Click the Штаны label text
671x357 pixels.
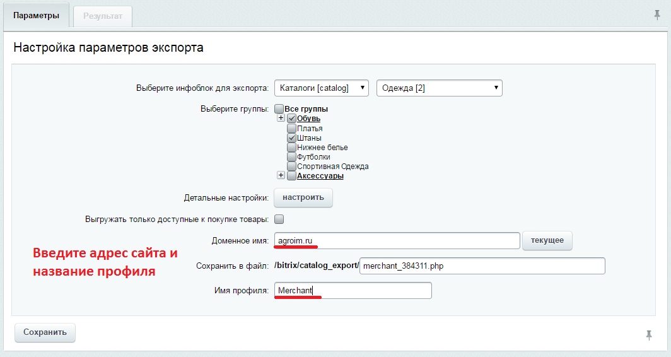tap(309, 138)
